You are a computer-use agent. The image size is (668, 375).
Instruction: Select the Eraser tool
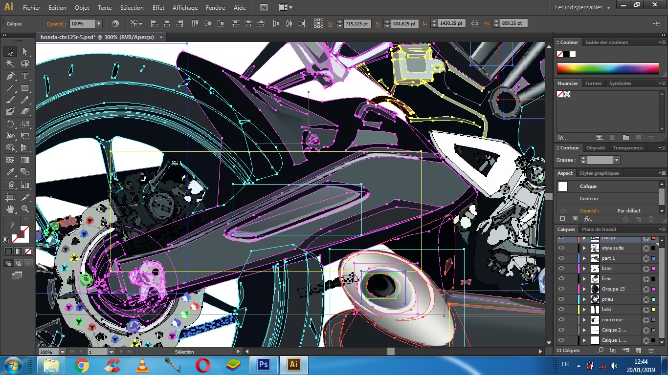pyautogui.click(x=25, y=112)
